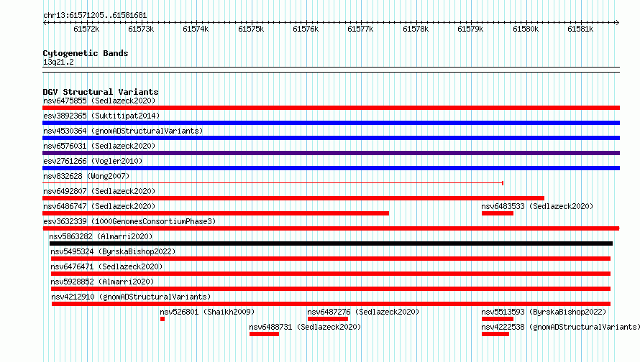Open the nsv526801 (Shaikh2009) label

[207, 312]
